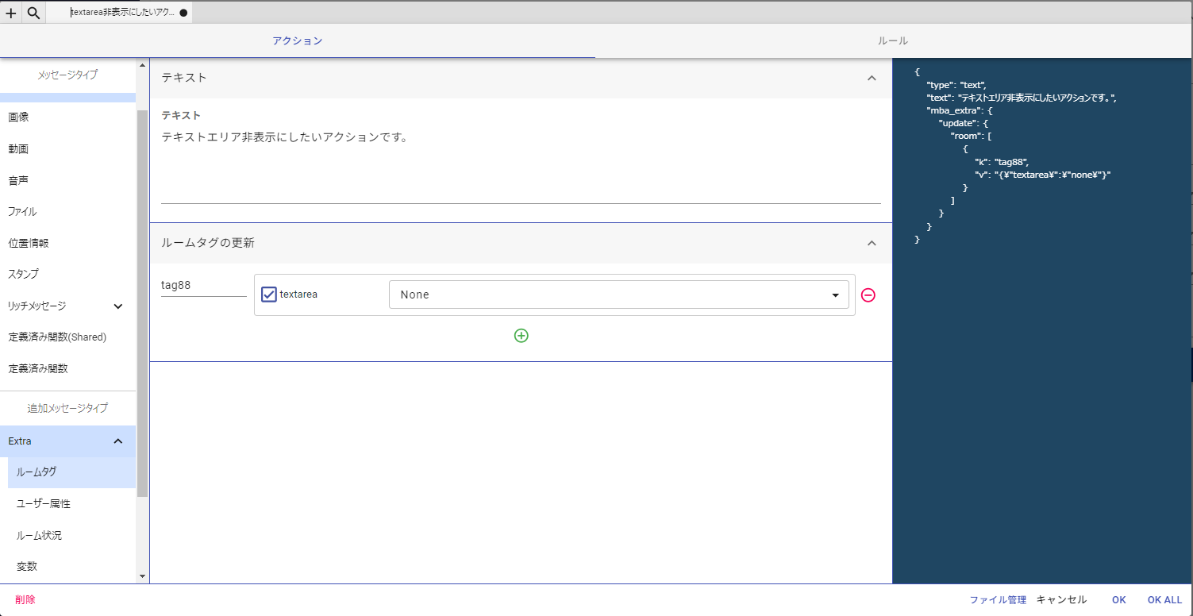Screen dimensions: 1193x616
Task: Click the メッセージタイプ heading
Action: (x=67, y=75)
